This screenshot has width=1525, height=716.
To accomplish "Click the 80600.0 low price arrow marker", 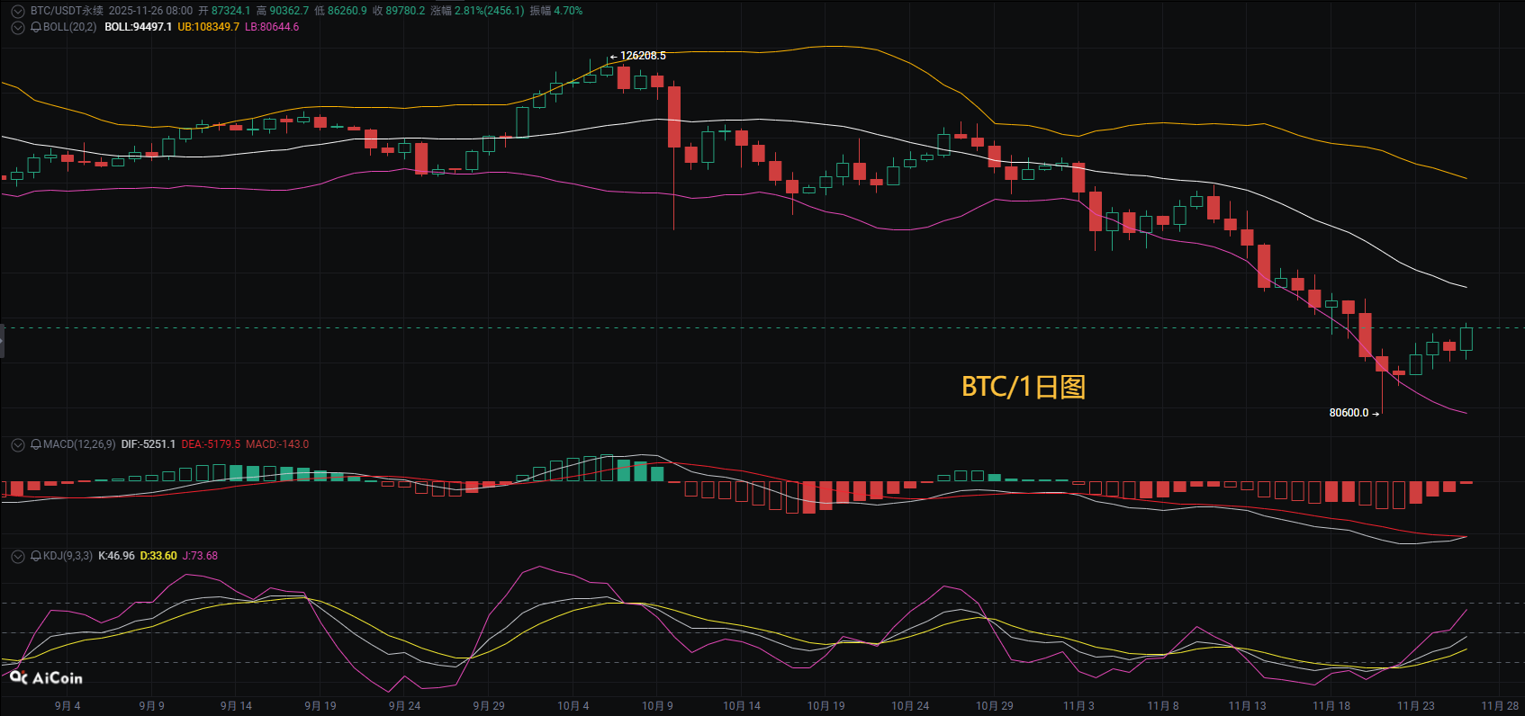I will point(1353,413).
